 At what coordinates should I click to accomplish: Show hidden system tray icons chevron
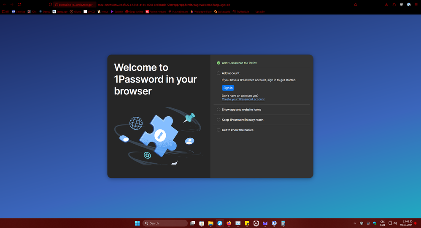pyautogui.click(x=355, y=223)
